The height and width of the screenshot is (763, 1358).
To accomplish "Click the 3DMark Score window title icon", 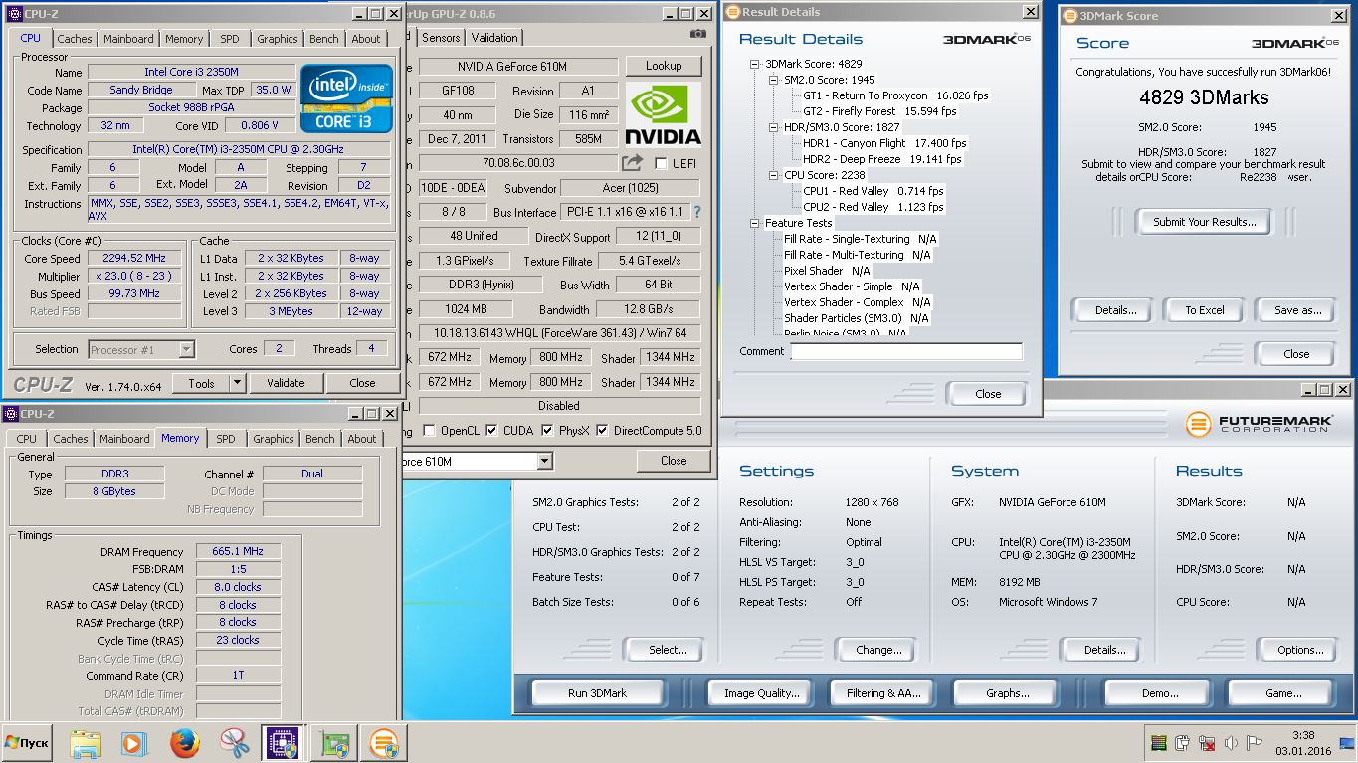I will click(1070, 16).
